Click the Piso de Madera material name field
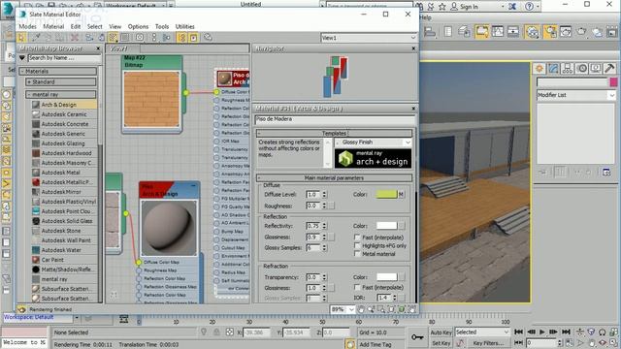Screen dimensions: 621x349 pos(335,119)
